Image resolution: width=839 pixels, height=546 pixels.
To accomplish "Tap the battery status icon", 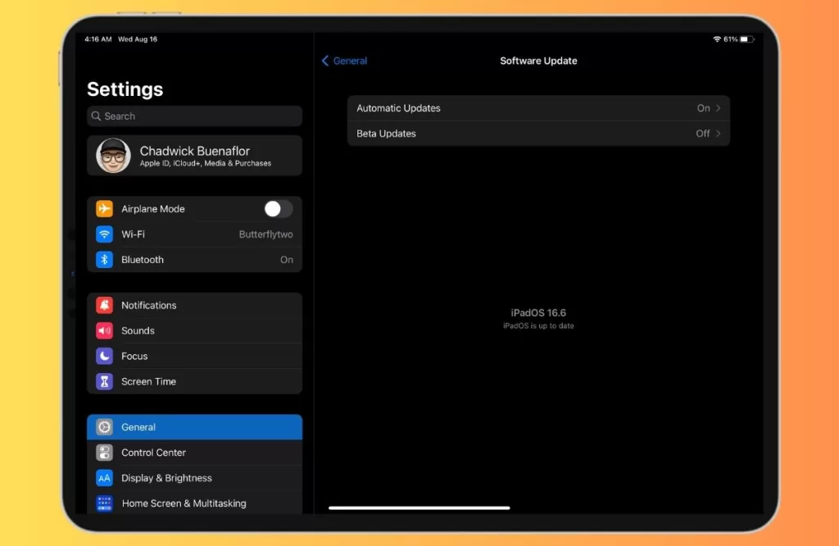I will click(747, 39).
